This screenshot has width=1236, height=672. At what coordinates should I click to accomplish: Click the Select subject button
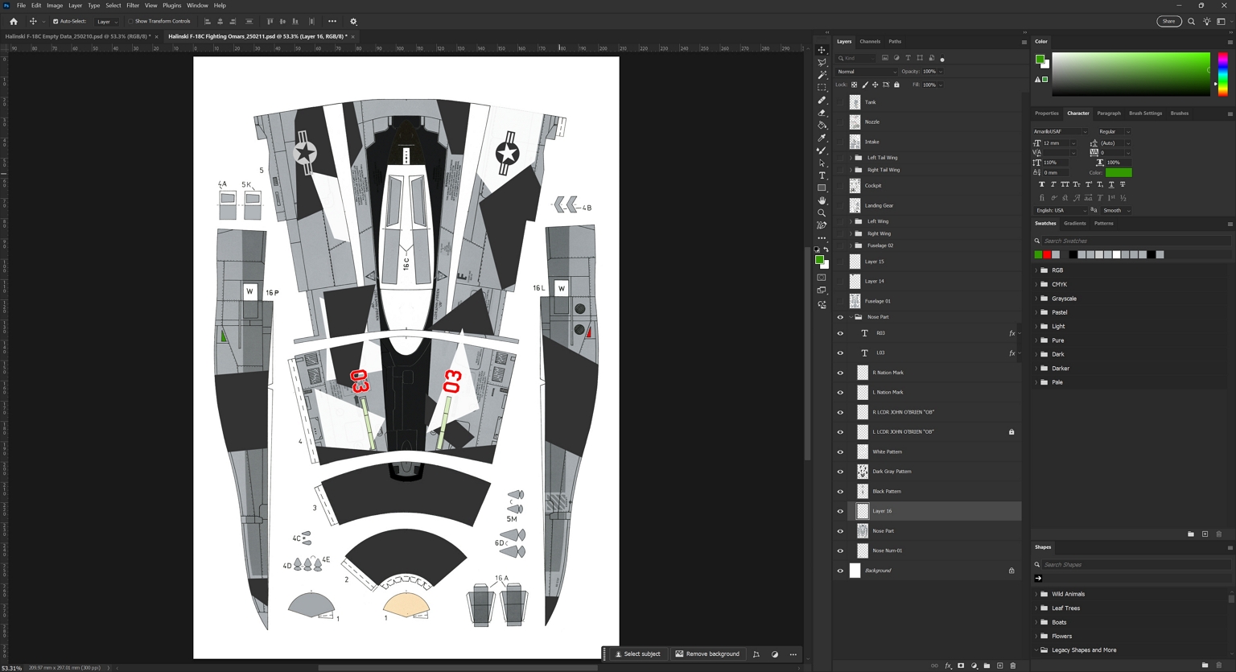tap(638, 654)
